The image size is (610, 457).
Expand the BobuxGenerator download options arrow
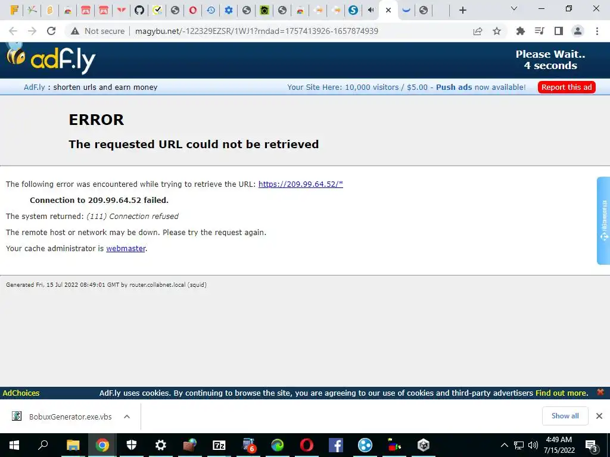[126, 417]
